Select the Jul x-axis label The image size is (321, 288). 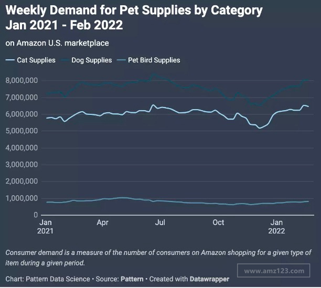tap(160, 222)
